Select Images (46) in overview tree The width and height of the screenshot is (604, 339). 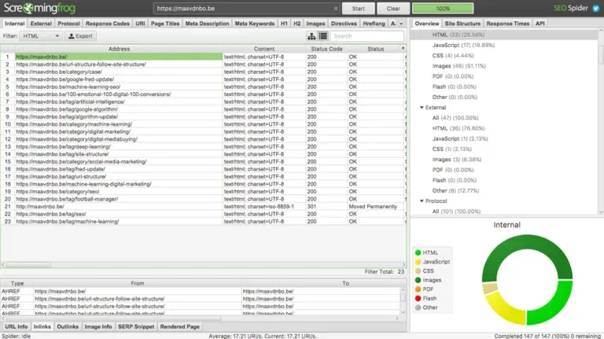[459, 66]
